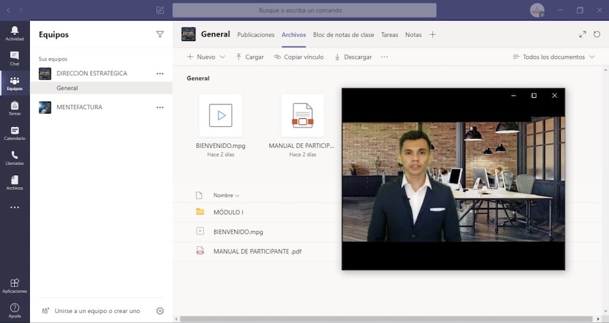The image size is (609, 323).
Task: Go to Tareas in the sidebar
Action: (15, 108)
